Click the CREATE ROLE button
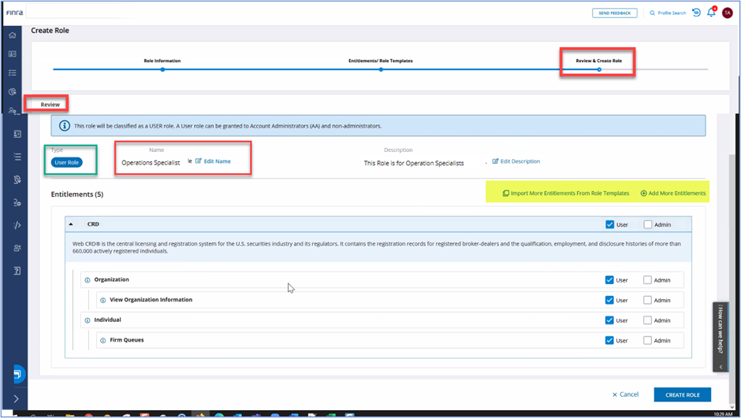Image resolution: width=741 pixels, height=418 pixels. tap(682, 394)
